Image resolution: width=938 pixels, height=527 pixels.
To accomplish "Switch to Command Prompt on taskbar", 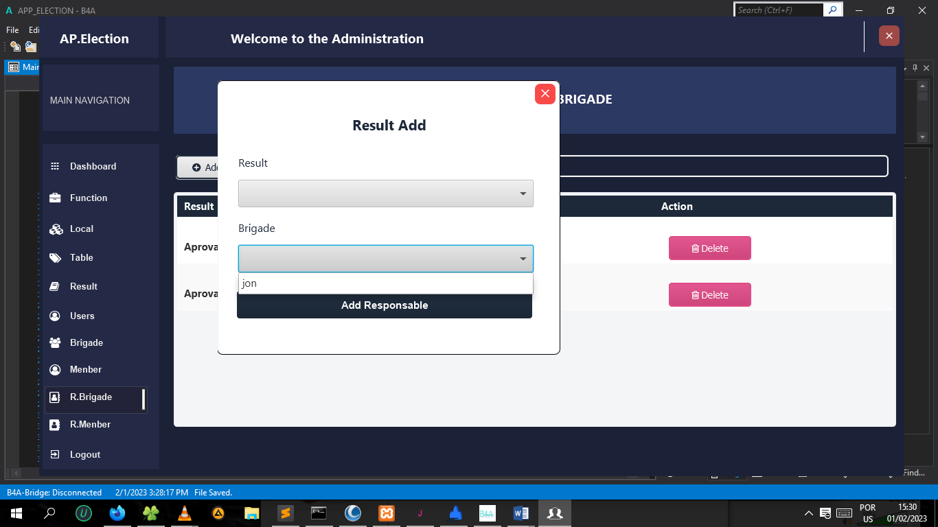I will (x=319, y=513).
